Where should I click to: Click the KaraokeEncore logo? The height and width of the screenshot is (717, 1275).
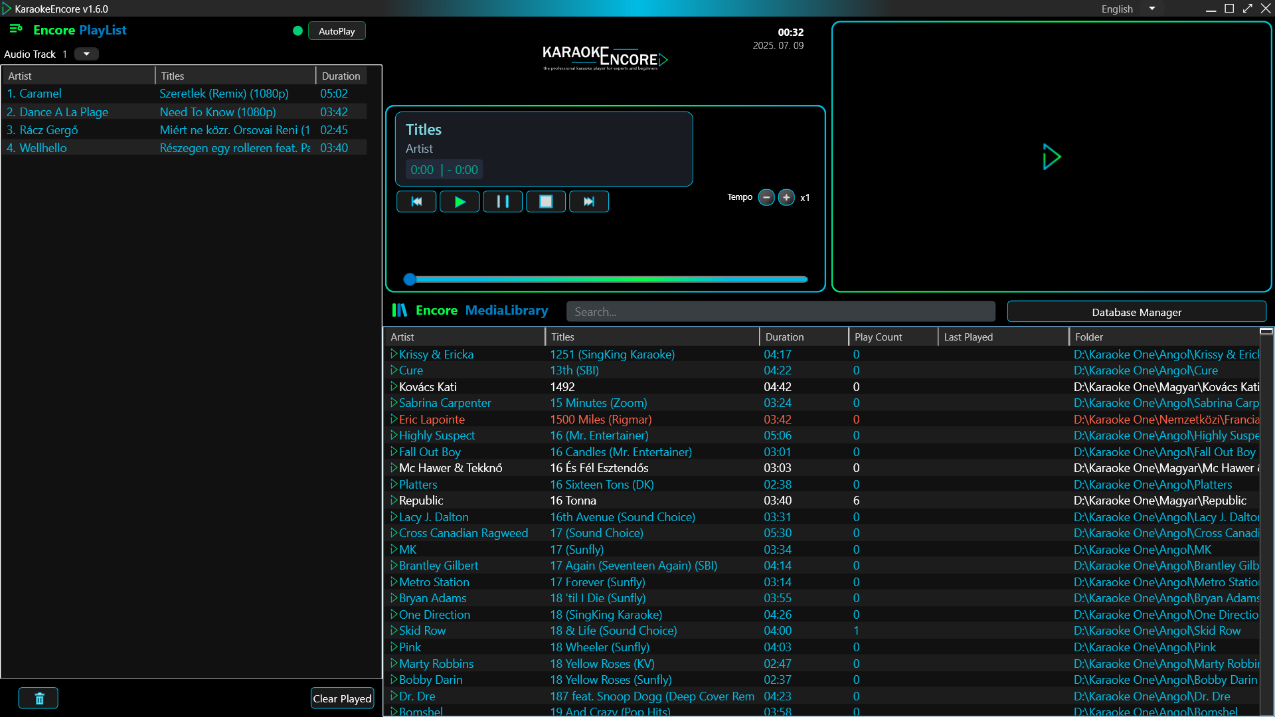pos(605,58)
